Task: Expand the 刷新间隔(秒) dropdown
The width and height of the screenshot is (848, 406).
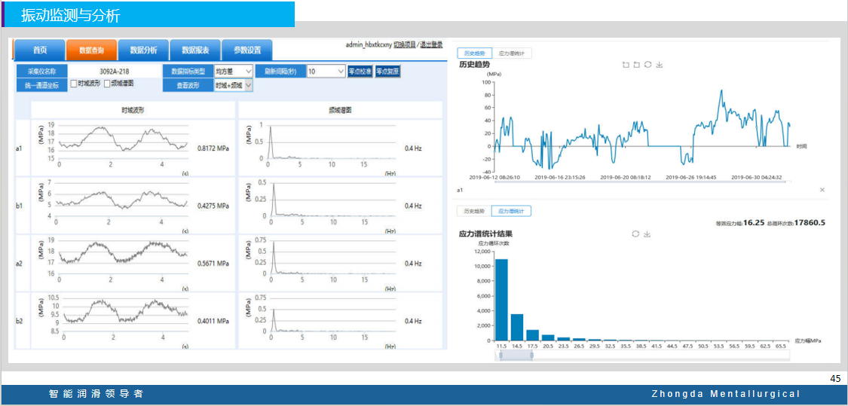Action: (x=326, y=72)
